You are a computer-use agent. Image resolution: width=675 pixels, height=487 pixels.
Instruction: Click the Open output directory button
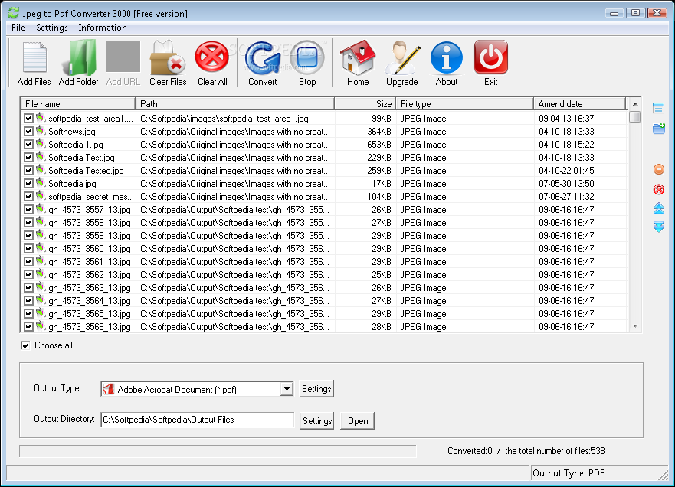pos(358,420)
